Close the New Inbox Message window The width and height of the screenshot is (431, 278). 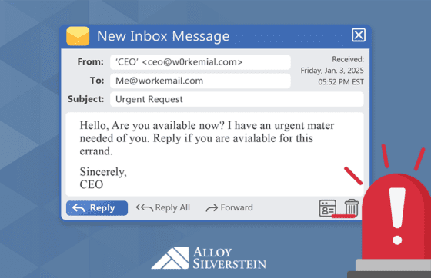(359, 35)
